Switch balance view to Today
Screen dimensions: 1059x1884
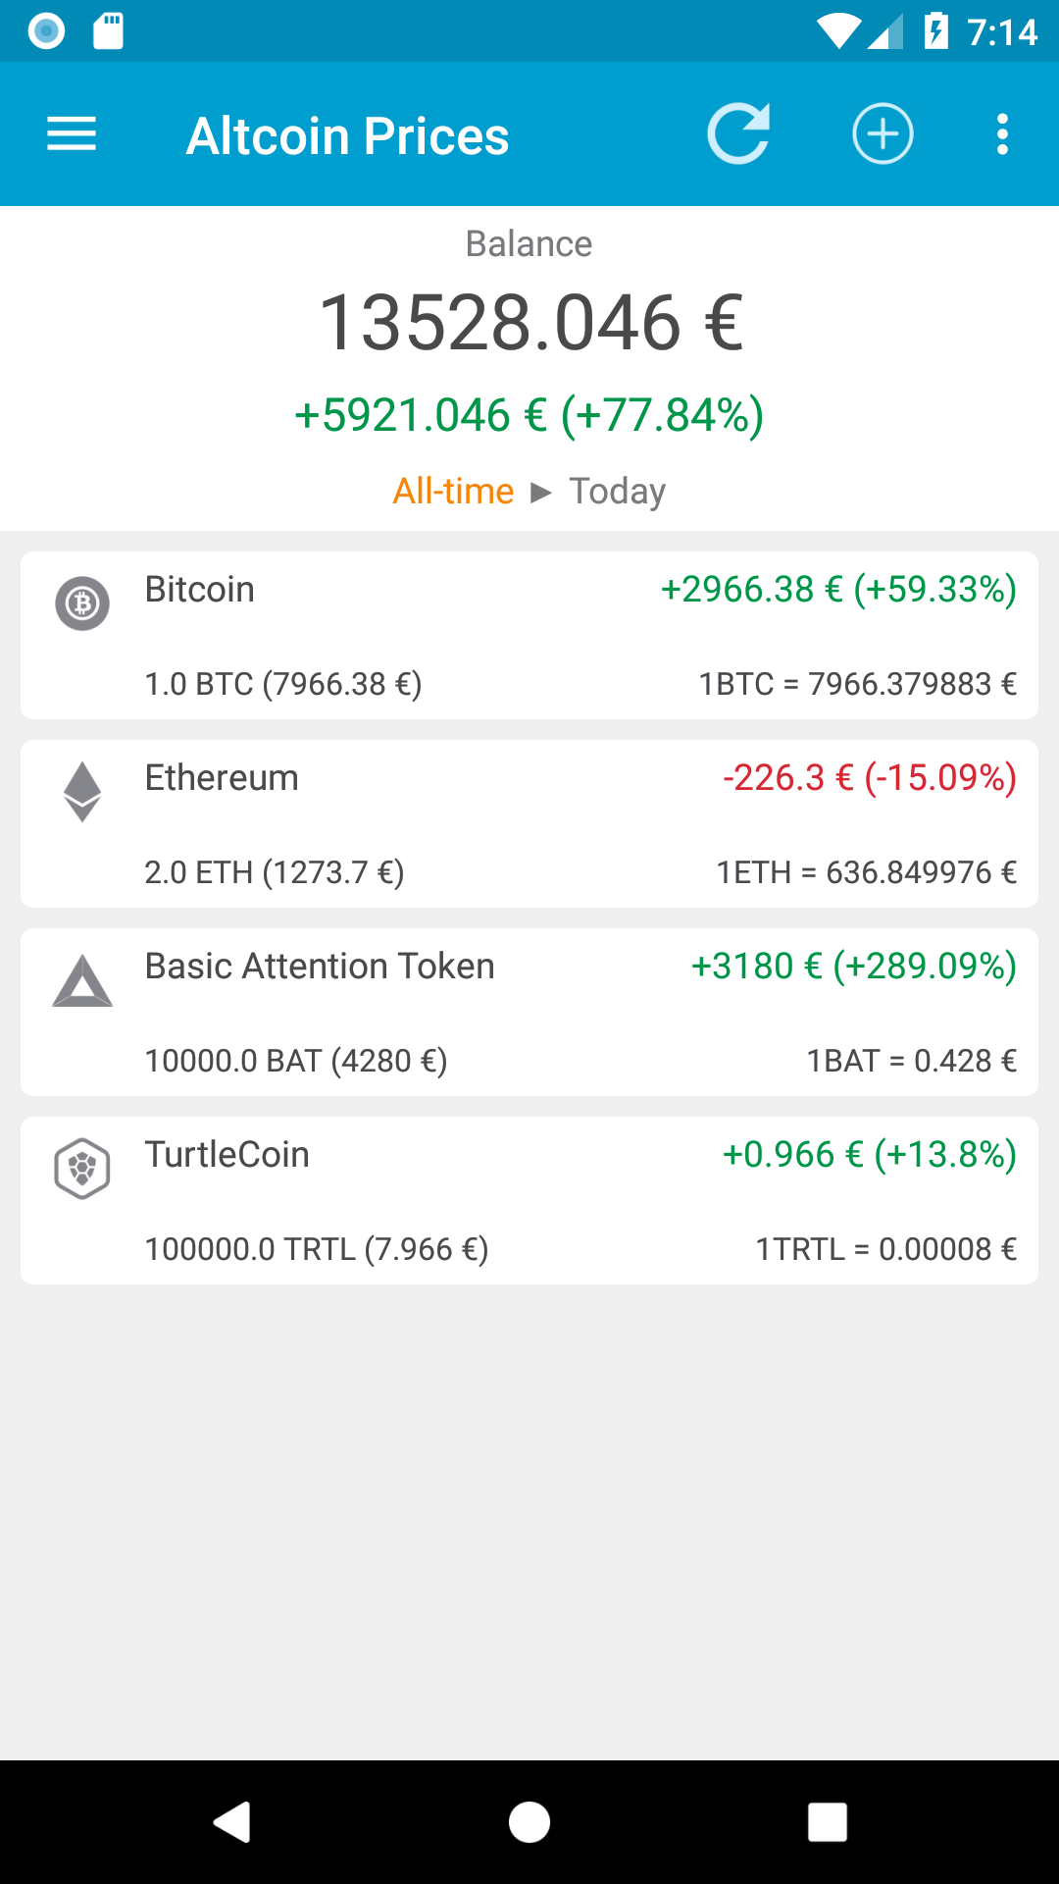(x=617, y=491)
